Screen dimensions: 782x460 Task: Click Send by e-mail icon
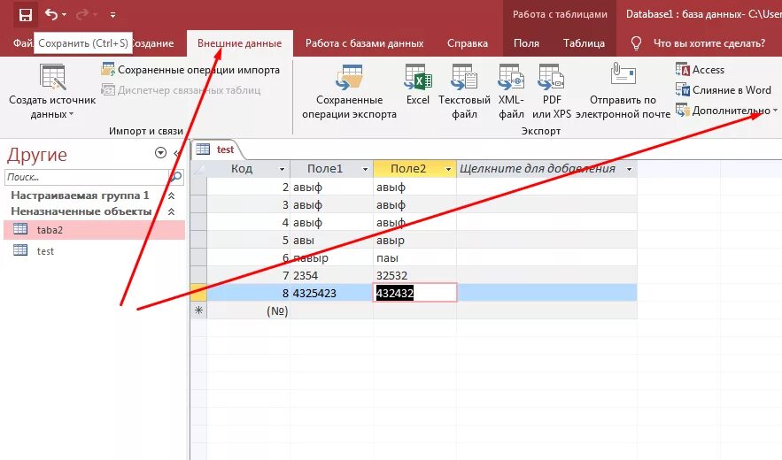coord(623,74)
